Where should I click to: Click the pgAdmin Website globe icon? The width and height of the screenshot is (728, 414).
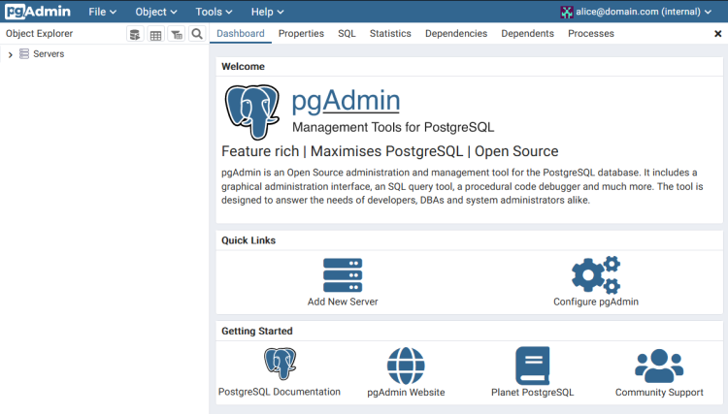406,366
